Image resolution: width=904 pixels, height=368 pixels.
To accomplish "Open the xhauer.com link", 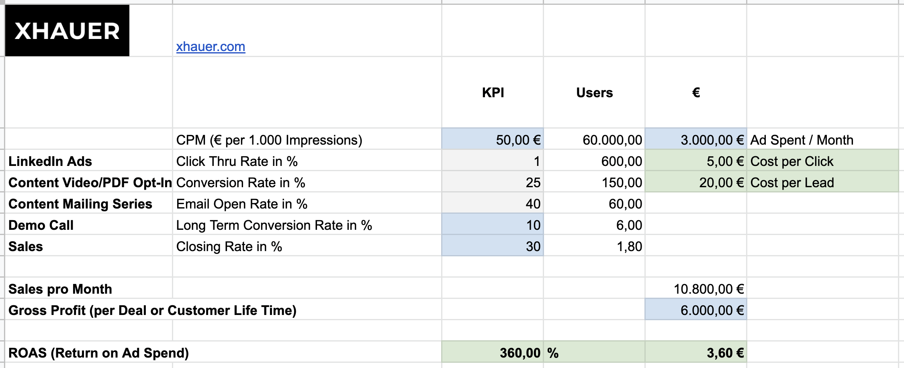I will (x=211, y=47).
